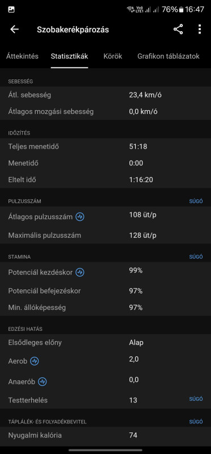Tap the gallery notification icon in status bar
The width and height of the screenshot is (211, 454).
click(11, 10)
